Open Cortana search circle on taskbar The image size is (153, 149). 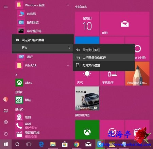tap(17, 144)
